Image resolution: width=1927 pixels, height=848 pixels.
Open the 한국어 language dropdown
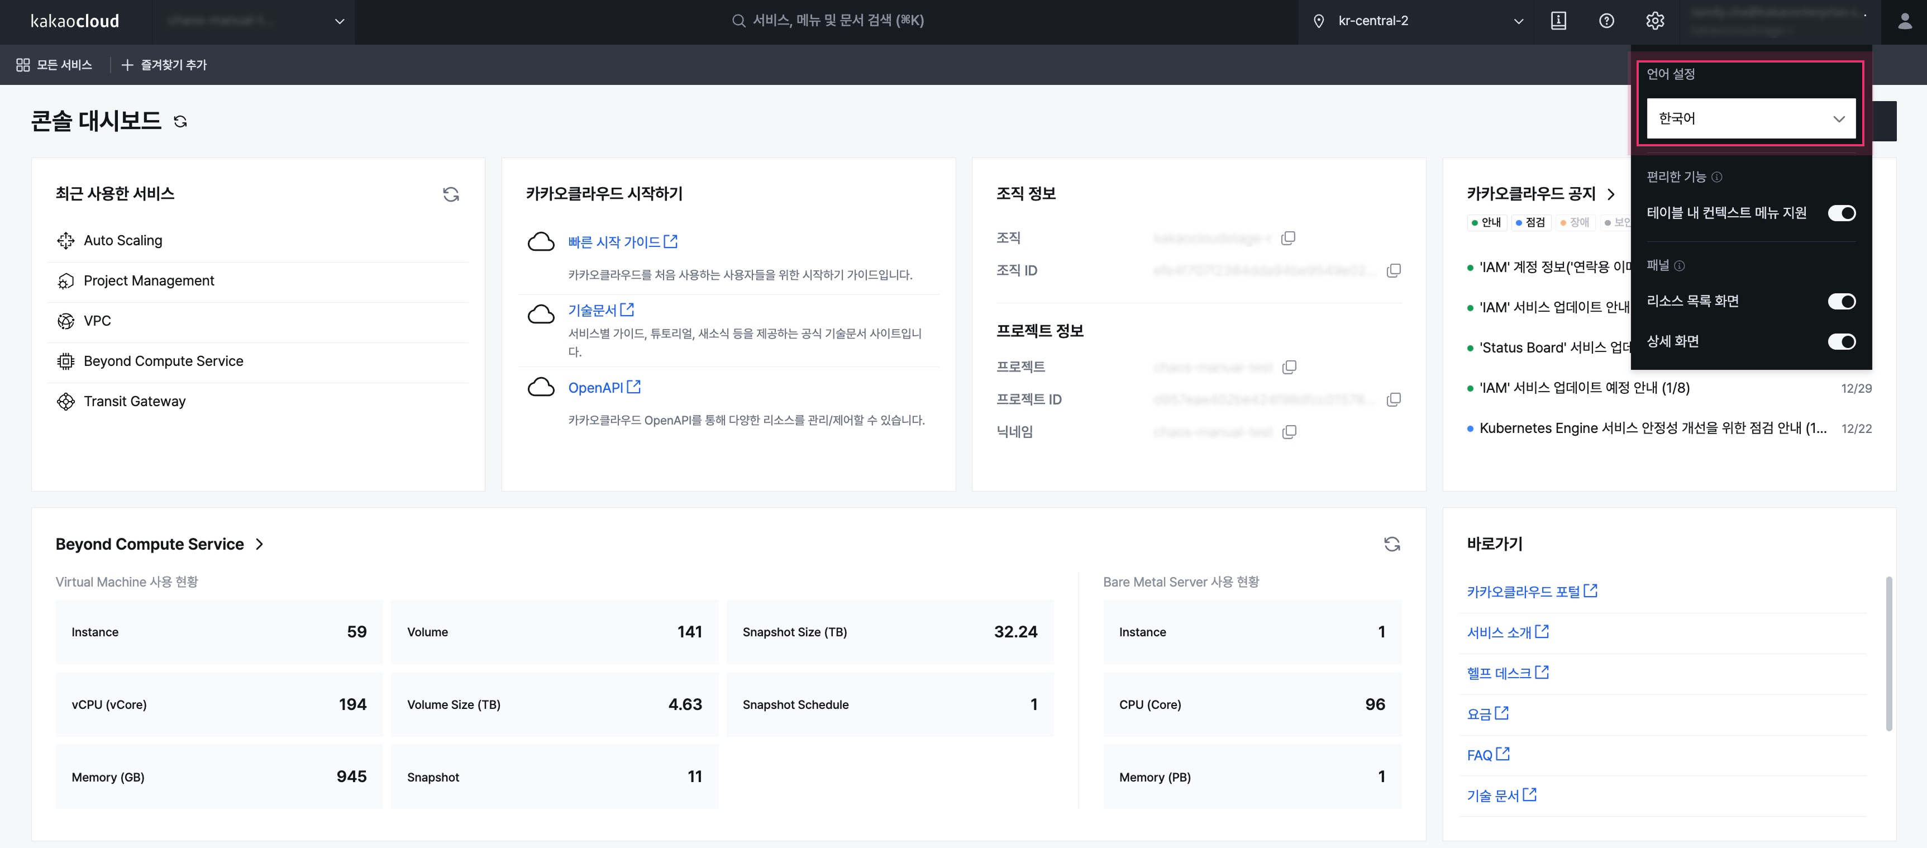(1750, 118)
